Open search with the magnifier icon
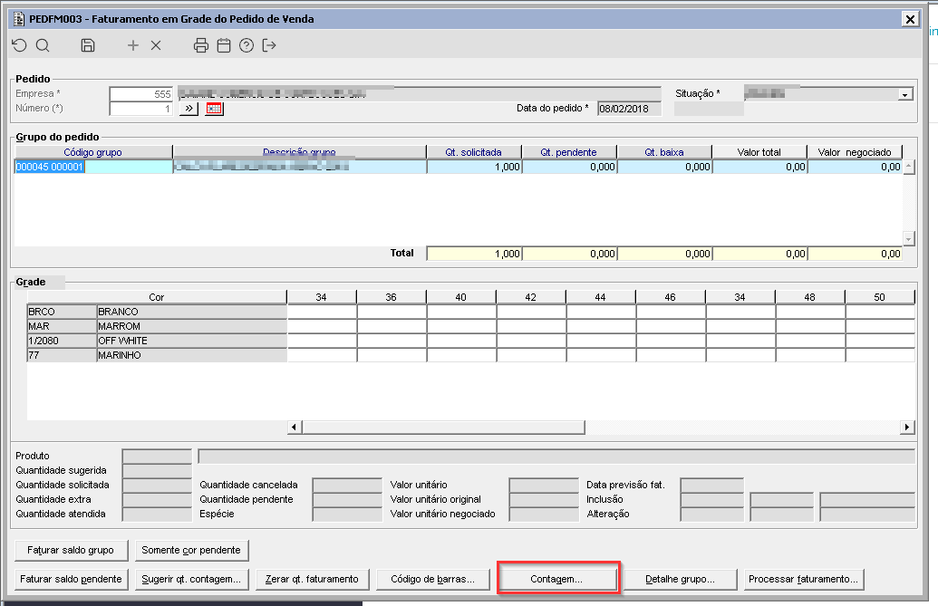Image resolution: width=938 pixels, height=606 pixels. click(x=43, y=45)
